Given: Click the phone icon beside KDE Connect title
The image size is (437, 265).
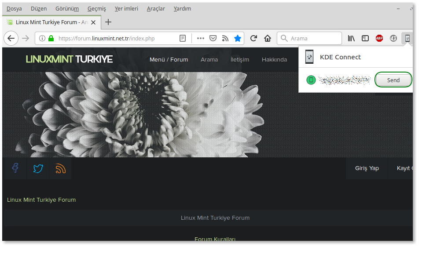Looking at the screenshot, I should (309, 57).
